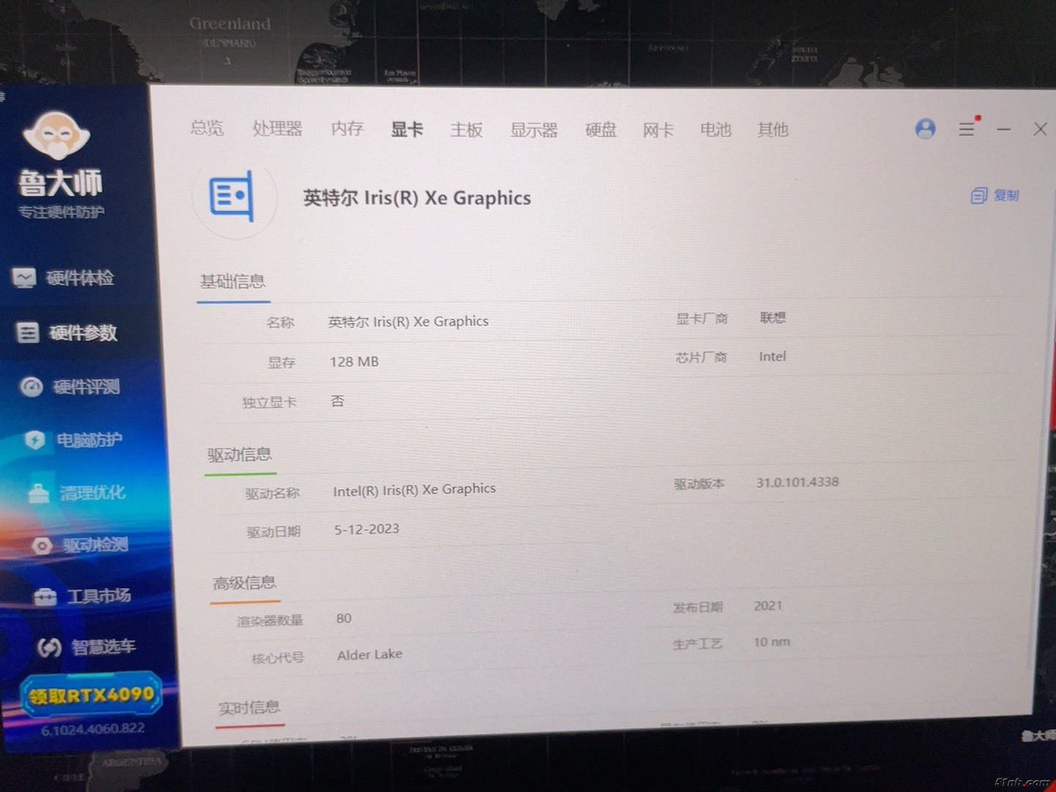Open 工具市场 toolbox icon in sidebar
1056x792 pixels.
pos(45,596)
